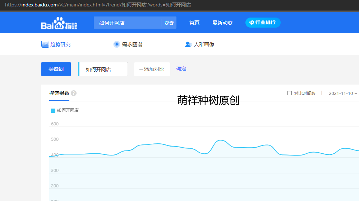Click the 如何开网店 legend label
Viewport: 359px width, 201px height.
pyautogui.click(x=68, y=110)
